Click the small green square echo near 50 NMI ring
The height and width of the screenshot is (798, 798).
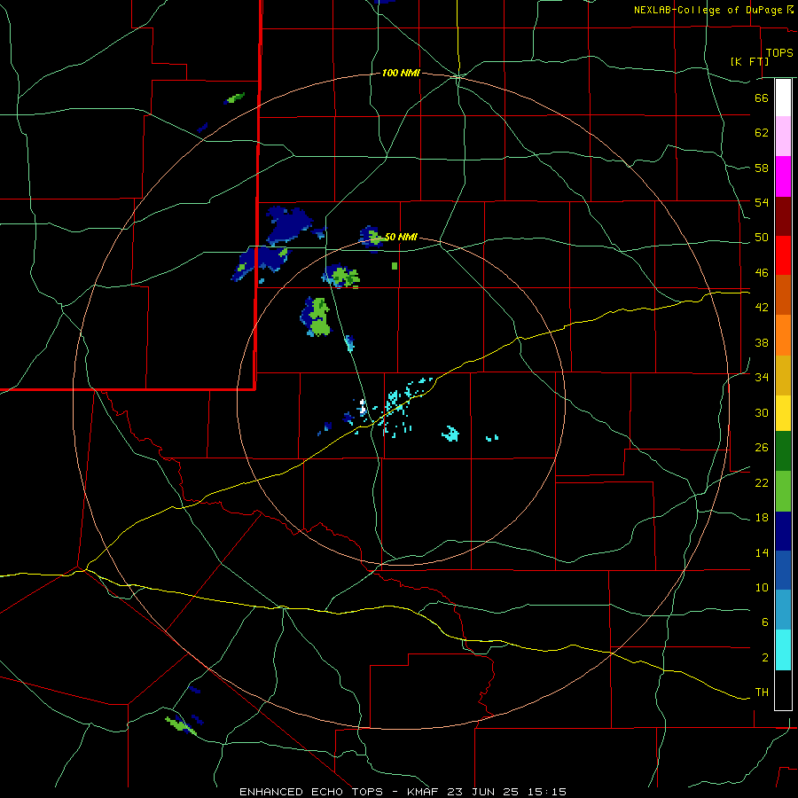(x=395, y=266)
